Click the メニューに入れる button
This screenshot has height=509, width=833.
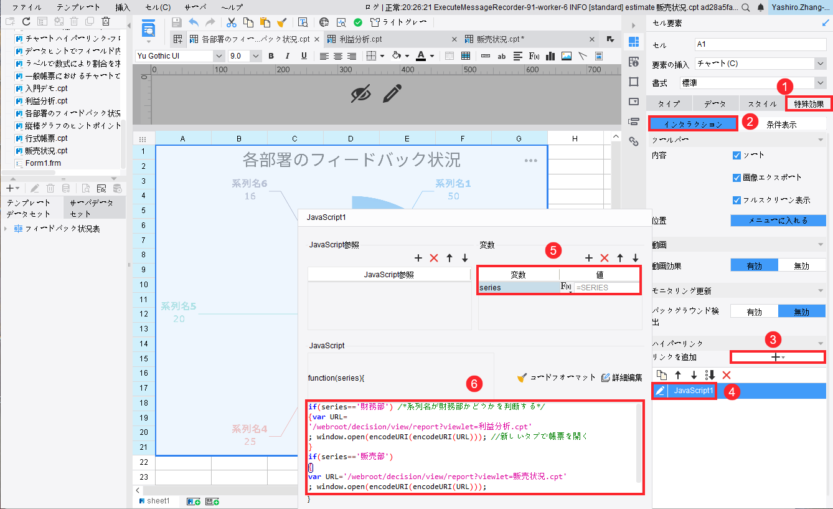[x=778, y=221]
